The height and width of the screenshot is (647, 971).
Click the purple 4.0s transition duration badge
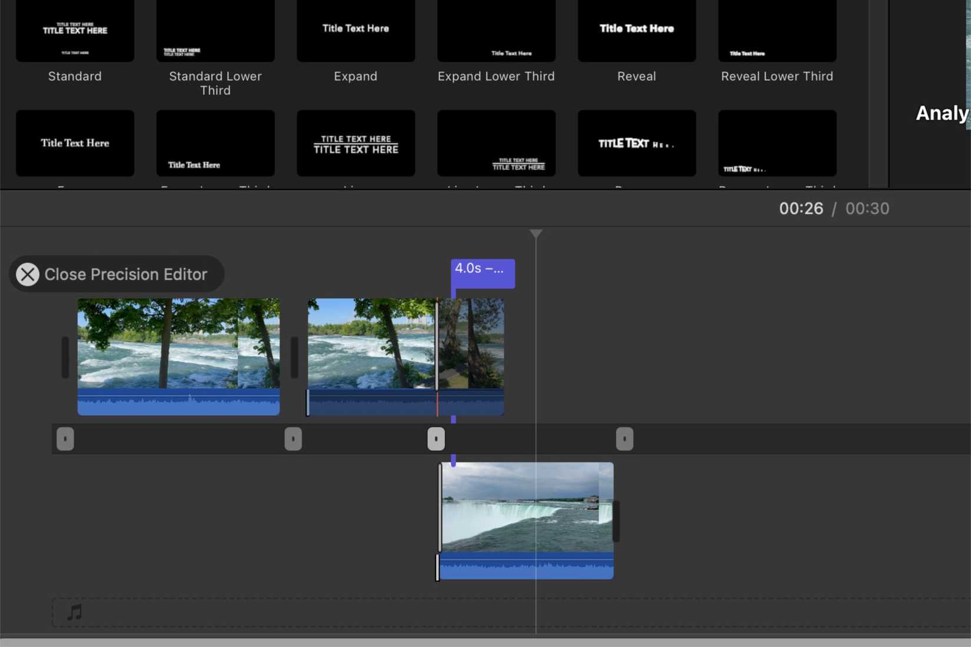tap(482, 272)
